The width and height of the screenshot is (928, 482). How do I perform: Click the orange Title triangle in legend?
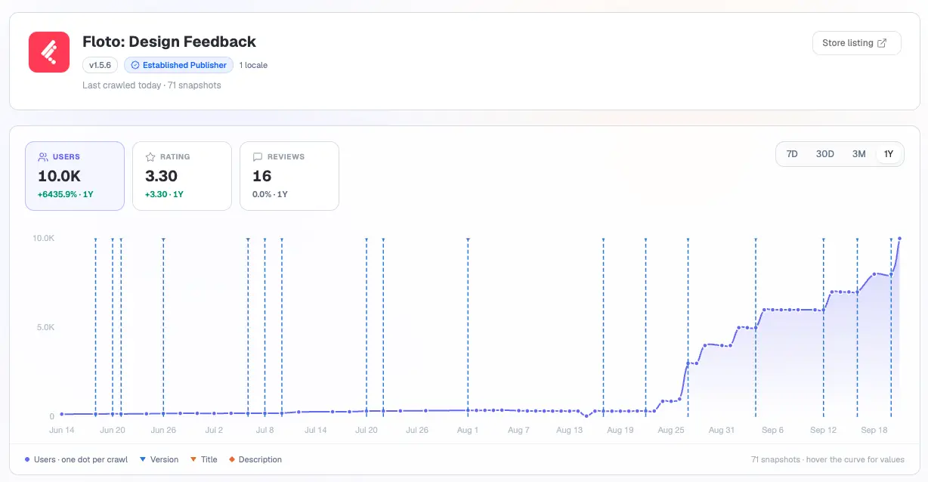[x=193, y=459]
